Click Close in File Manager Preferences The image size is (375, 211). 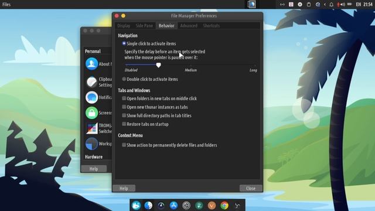251,188
